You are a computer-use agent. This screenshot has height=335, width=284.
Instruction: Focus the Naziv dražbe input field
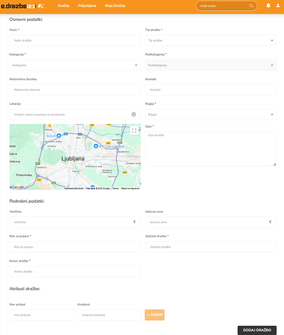tap(75, 40)
